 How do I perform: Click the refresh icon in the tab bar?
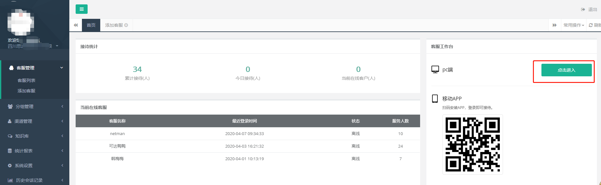pos(591,25)
